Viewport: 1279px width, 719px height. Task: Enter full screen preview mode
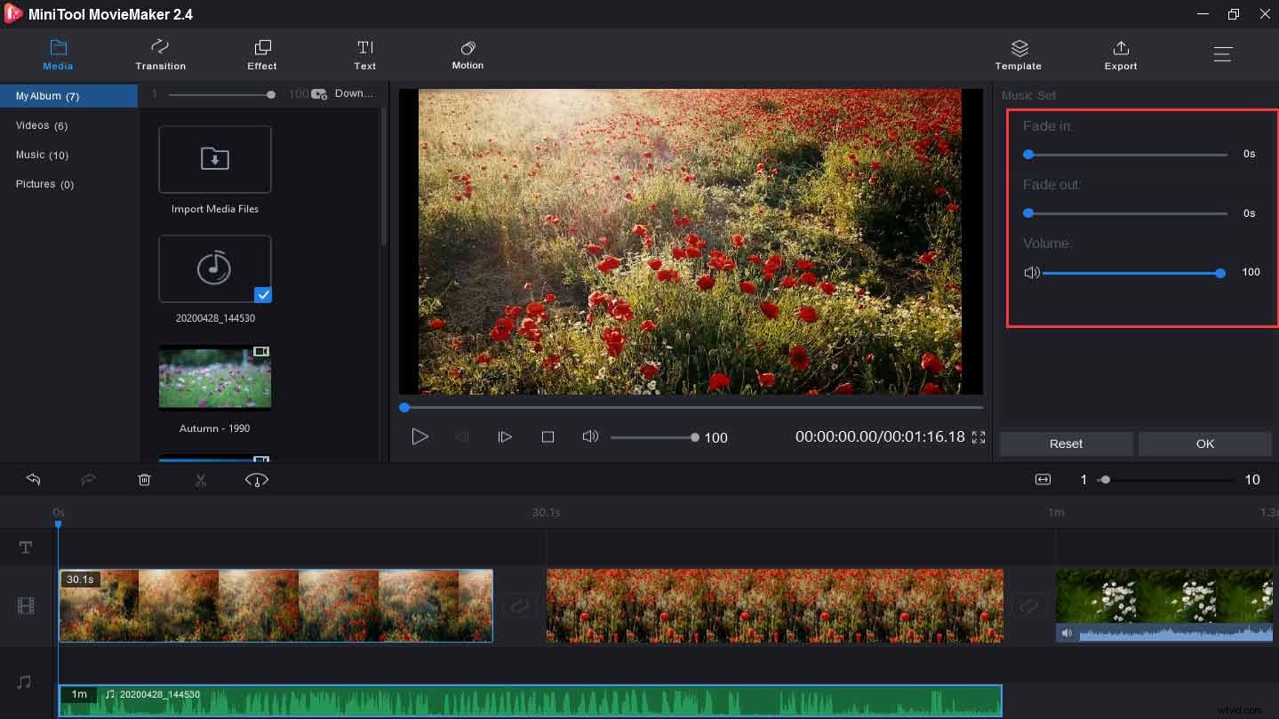[978, 436]
